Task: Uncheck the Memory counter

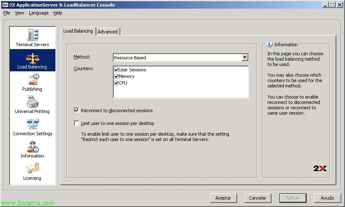Action: tap(117, 76)
